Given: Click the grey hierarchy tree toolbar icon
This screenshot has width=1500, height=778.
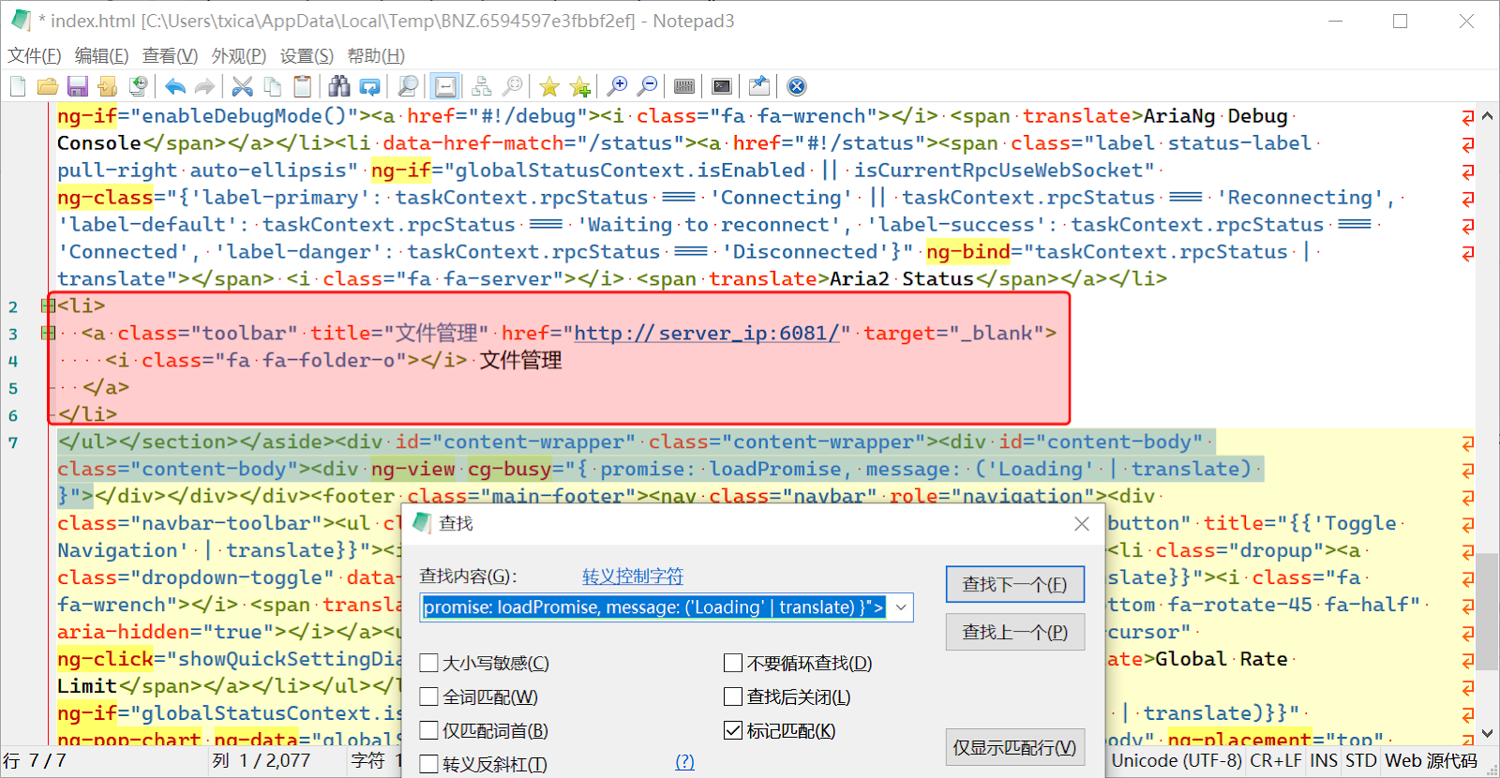Looking at the screenshot, I should (482, 87).
